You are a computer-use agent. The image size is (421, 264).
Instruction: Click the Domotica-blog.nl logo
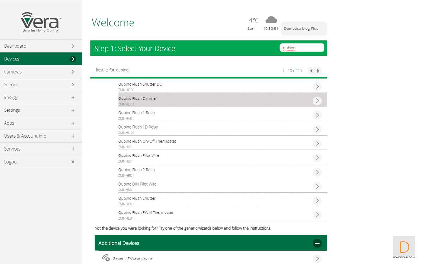coord(404,247)
